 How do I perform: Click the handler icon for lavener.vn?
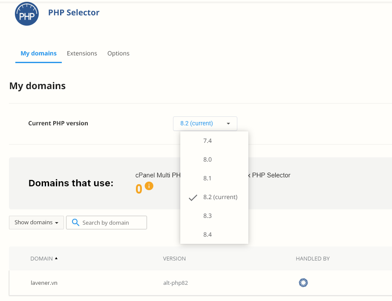point(303,283)
